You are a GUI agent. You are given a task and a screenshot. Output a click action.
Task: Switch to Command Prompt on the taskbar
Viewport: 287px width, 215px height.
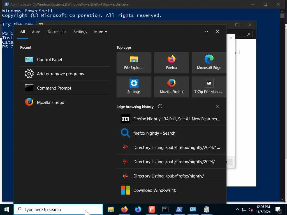[x=165, y=209]
